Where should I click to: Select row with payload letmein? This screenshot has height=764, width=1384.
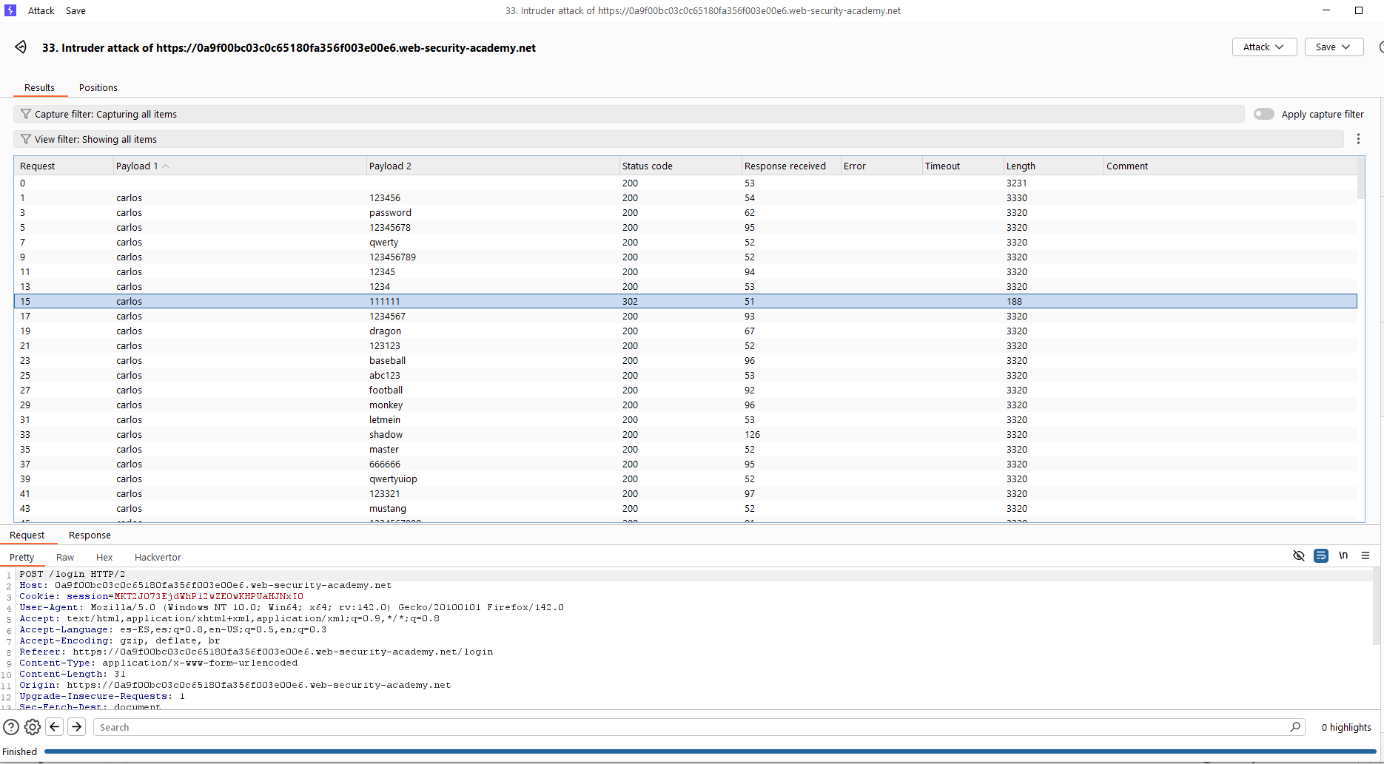[685, 419]
